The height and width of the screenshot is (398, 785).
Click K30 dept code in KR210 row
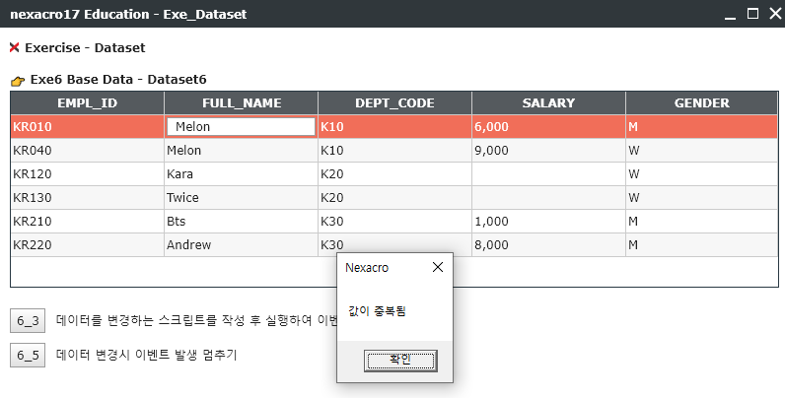[x=395, y=221]
